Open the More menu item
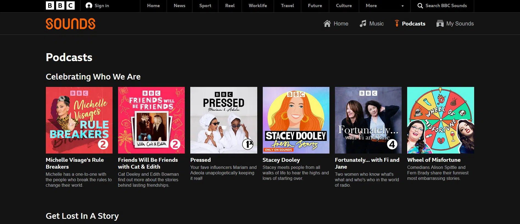The width and height of the screenshot is (520, 224). [x=371, y=5]
